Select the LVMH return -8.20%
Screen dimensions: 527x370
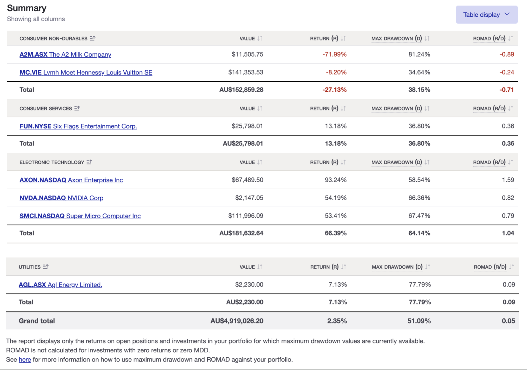pyautogui.click(x=336, y=72)
